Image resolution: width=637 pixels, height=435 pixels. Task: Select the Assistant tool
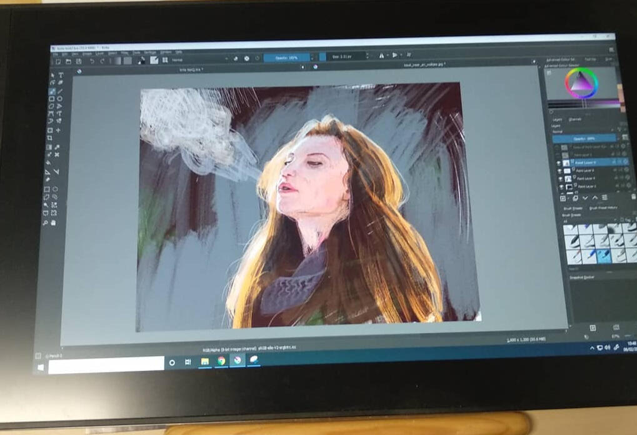[48, 171]
